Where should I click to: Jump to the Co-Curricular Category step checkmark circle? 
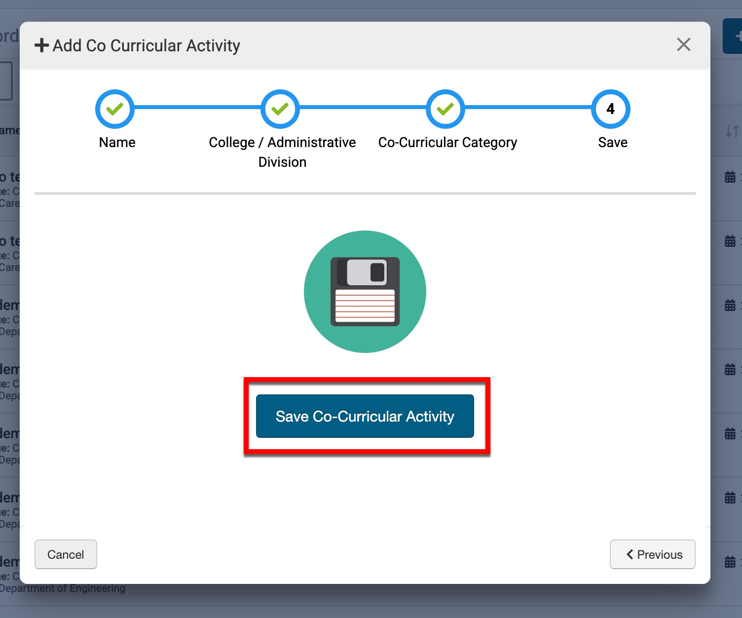pyautogui.click(x=445, y=109)
